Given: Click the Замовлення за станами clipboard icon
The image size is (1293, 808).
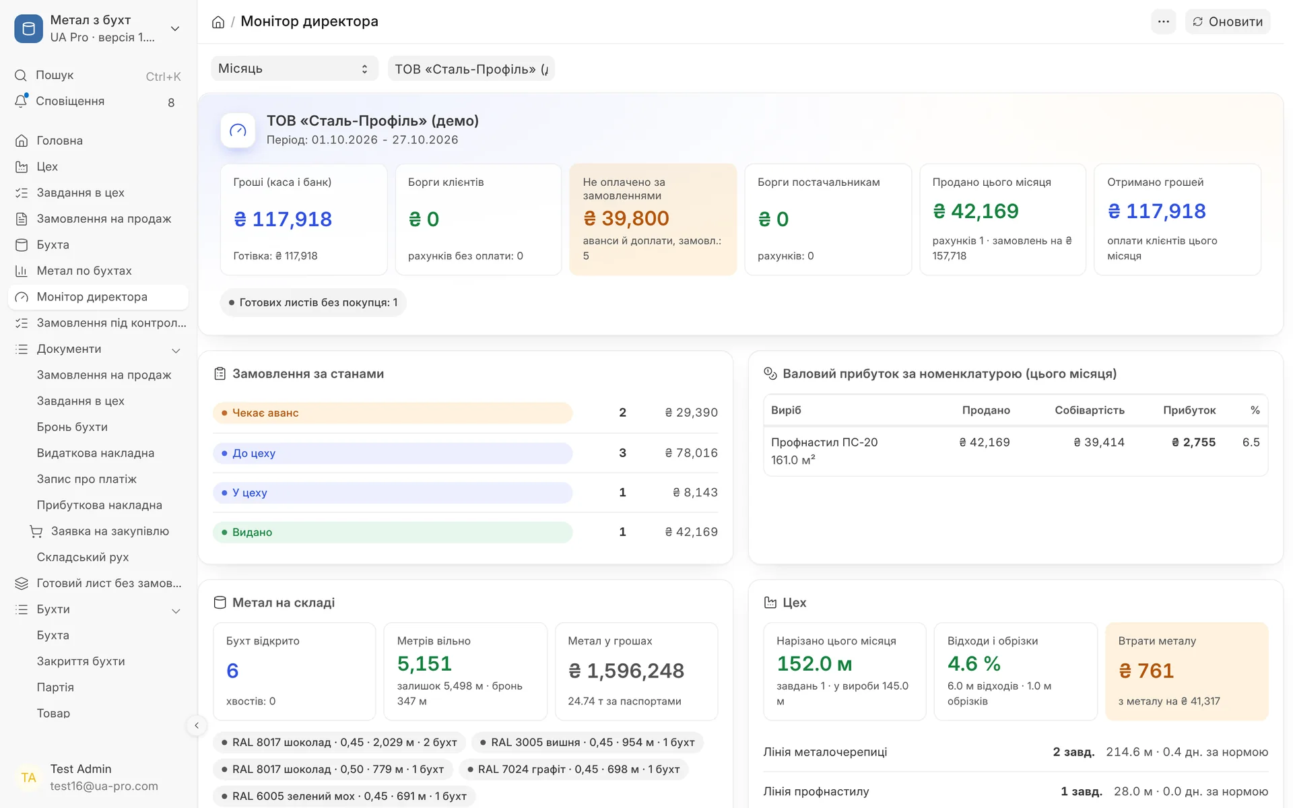Looking at the screenshot, I should point(220,374).
